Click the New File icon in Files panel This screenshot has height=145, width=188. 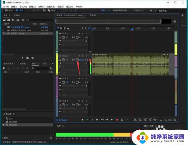[13, 20]
